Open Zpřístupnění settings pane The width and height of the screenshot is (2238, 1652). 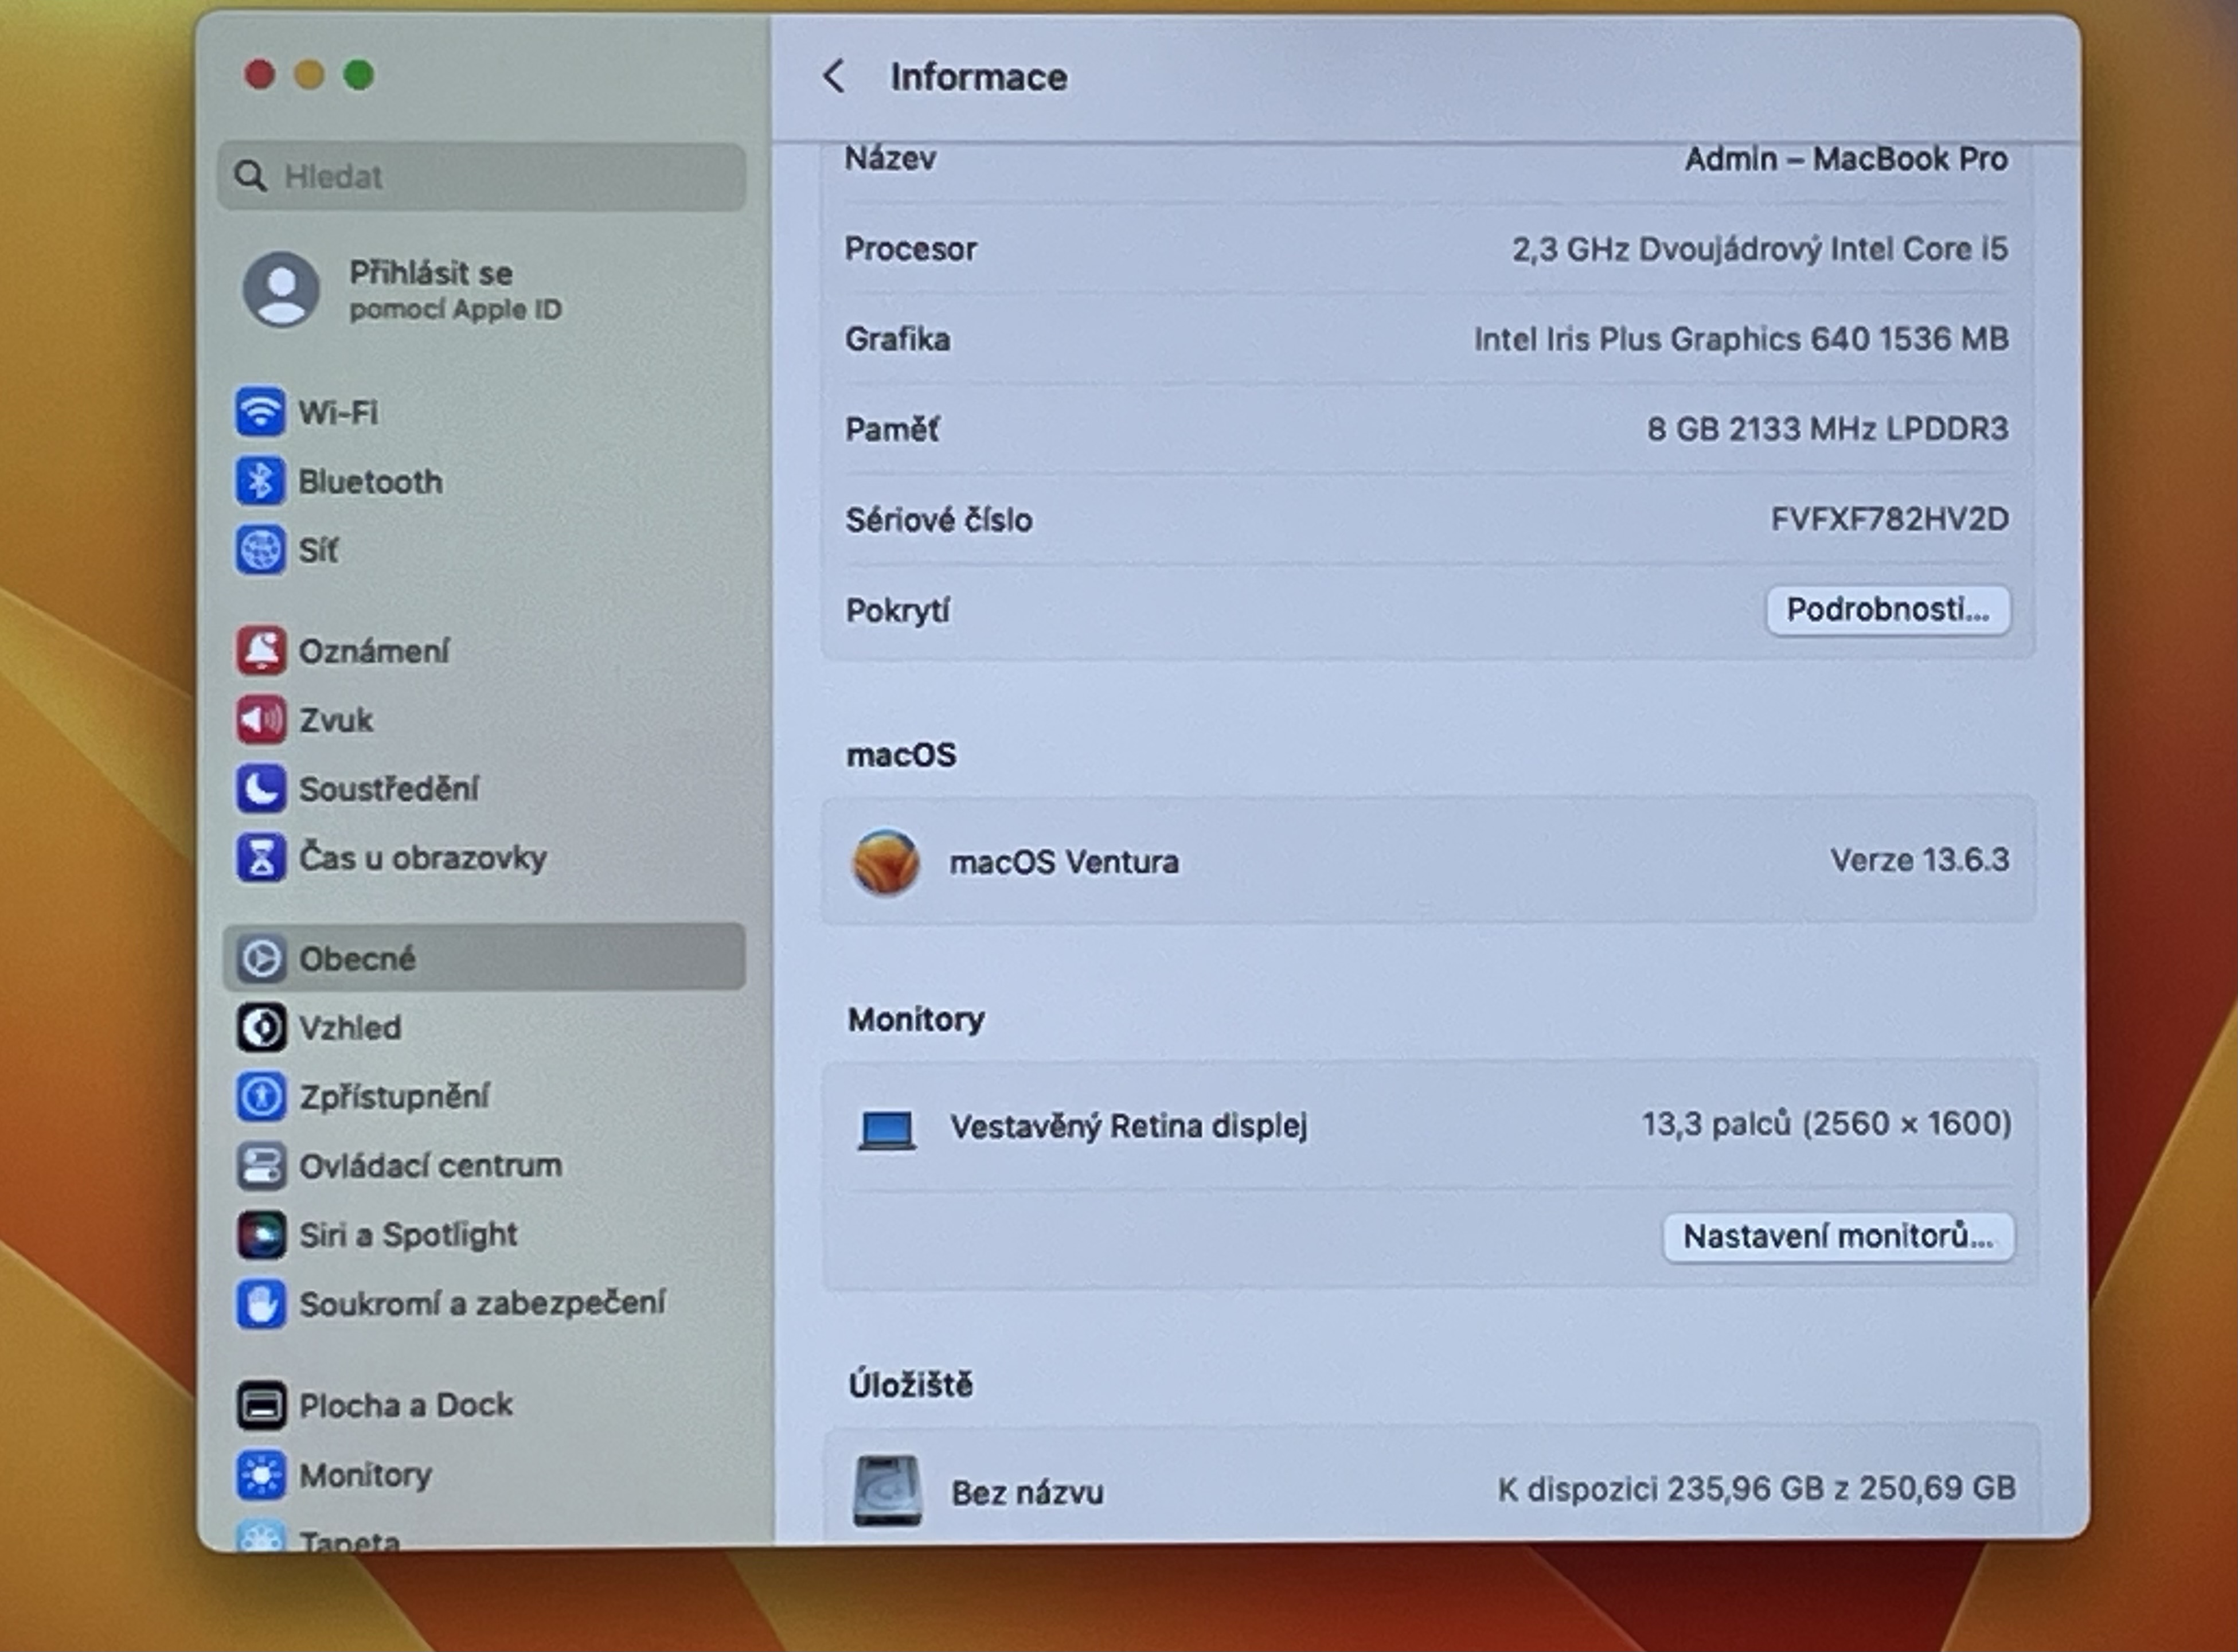[394, 1096]
